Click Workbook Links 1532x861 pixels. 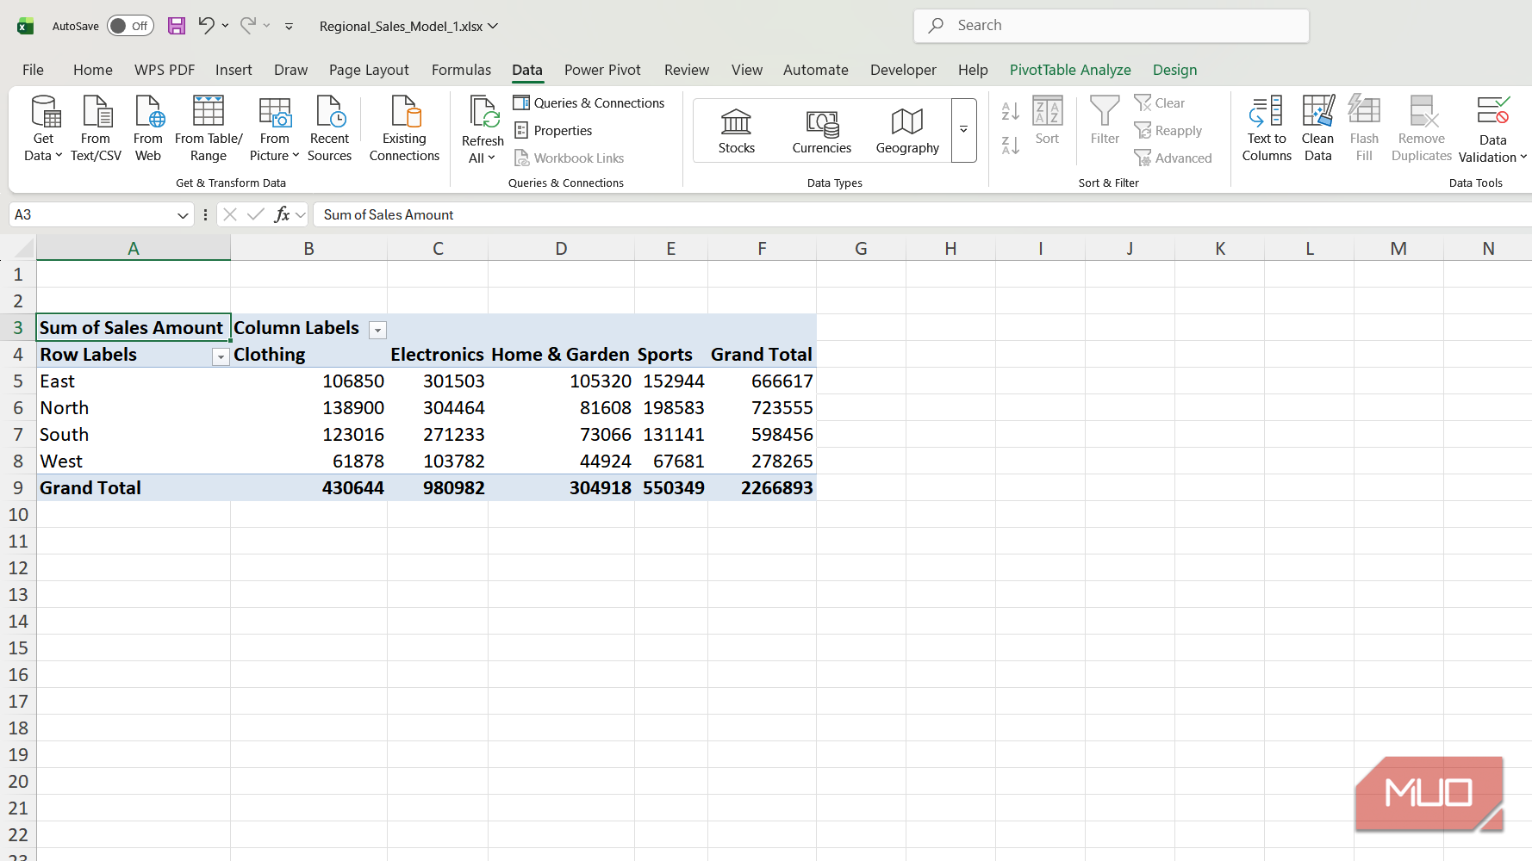tap(569, 158)
